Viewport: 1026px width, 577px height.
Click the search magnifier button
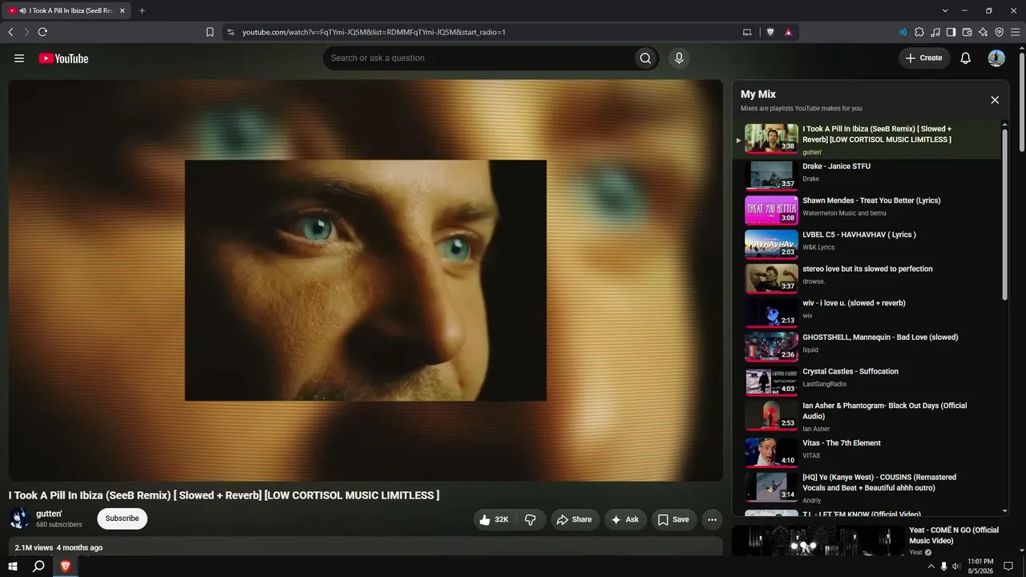[x=645, y=58]
